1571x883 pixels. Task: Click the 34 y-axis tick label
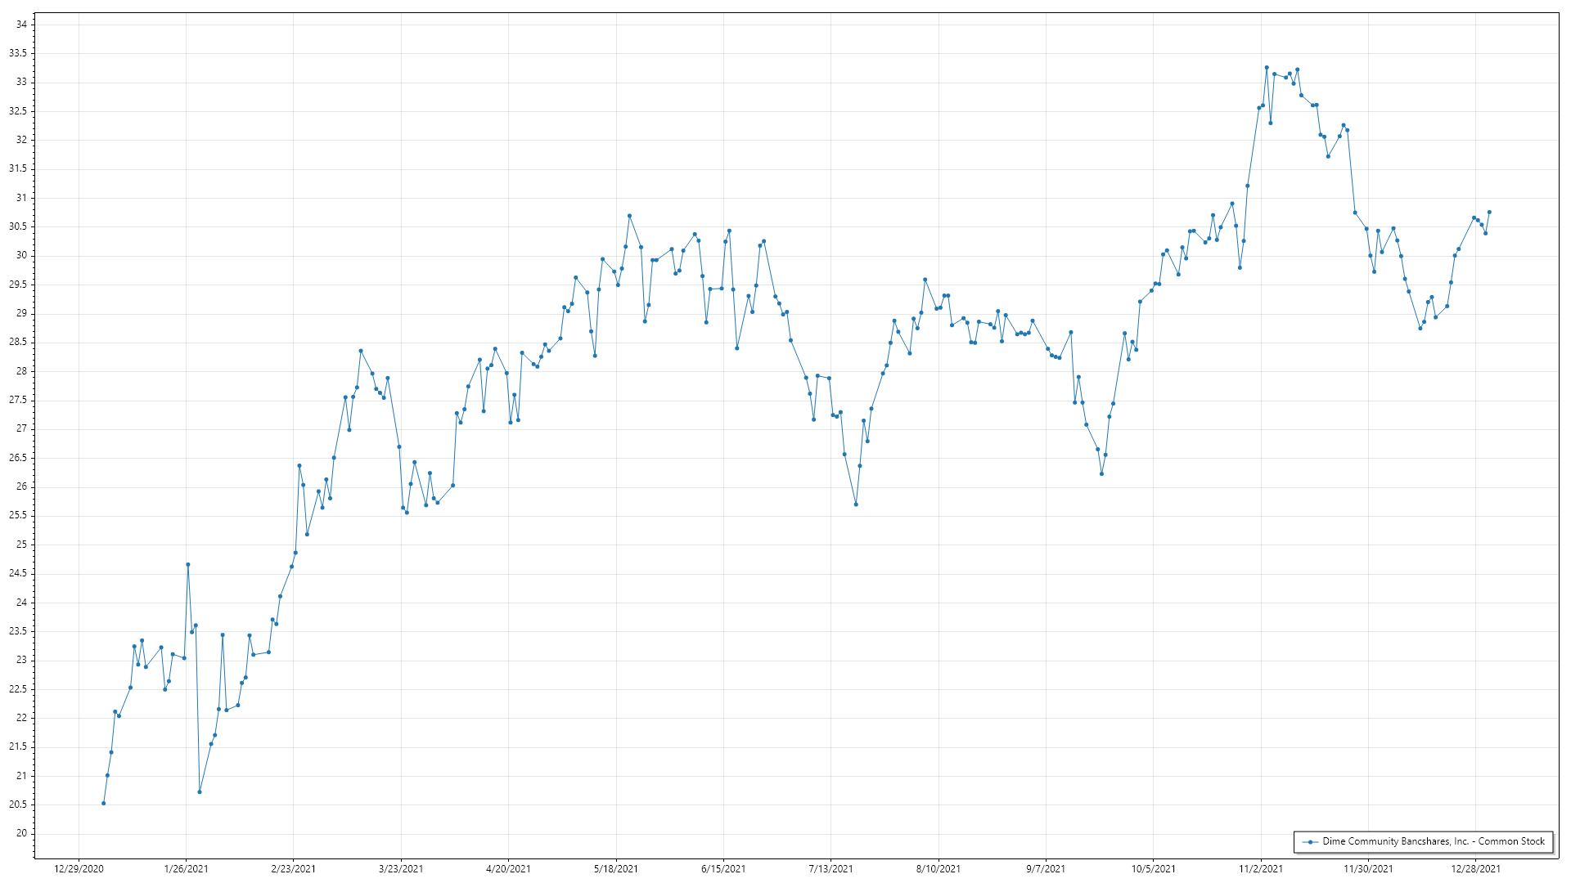(x=21, y=25)
